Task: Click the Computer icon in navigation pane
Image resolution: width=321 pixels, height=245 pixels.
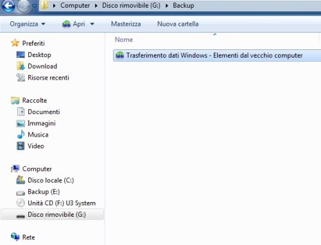Action: pos(15,169)
